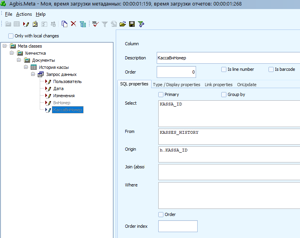Select the Дата column in the tree
This screenshot has height=238, width=300.
(x=58, y=89)
